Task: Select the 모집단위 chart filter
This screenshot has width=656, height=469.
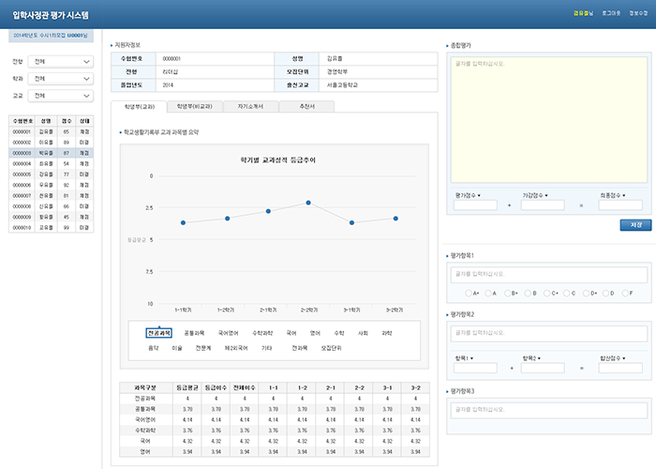Action: [332, 348]
